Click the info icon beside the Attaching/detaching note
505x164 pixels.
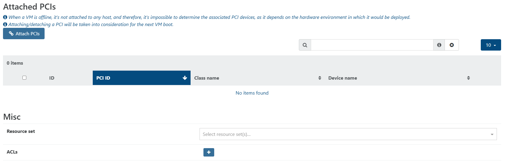coord(5,25)
